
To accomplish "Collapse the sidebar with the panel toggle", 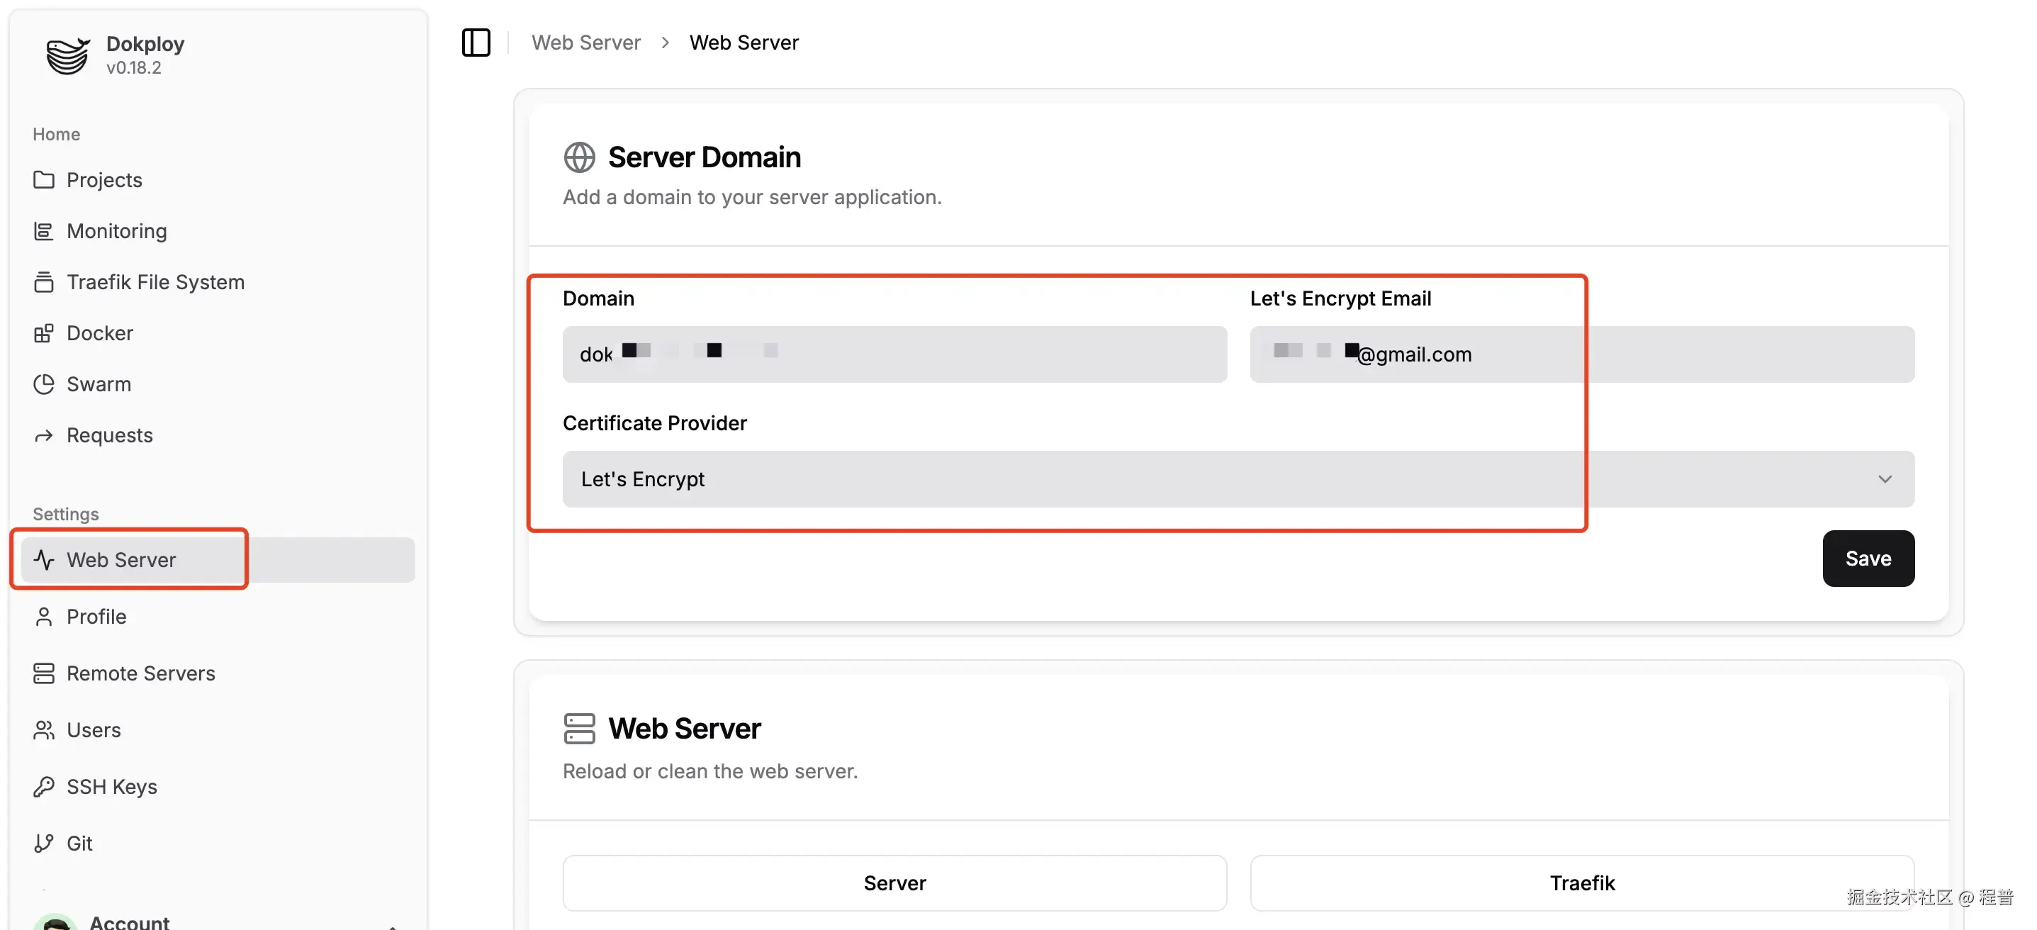I will [476, 42].
